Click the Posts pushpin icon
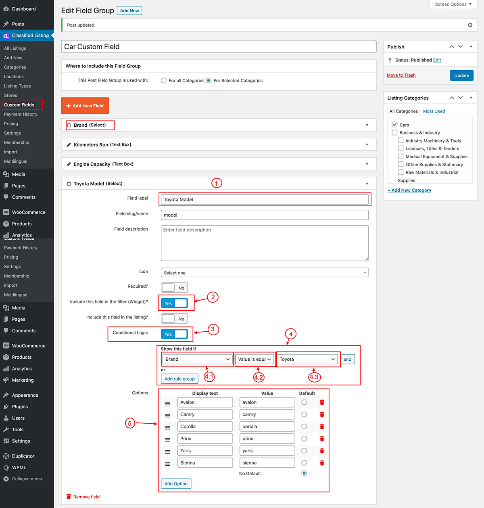Viewport: 484px width, 508px height. [x=6, y=24]
